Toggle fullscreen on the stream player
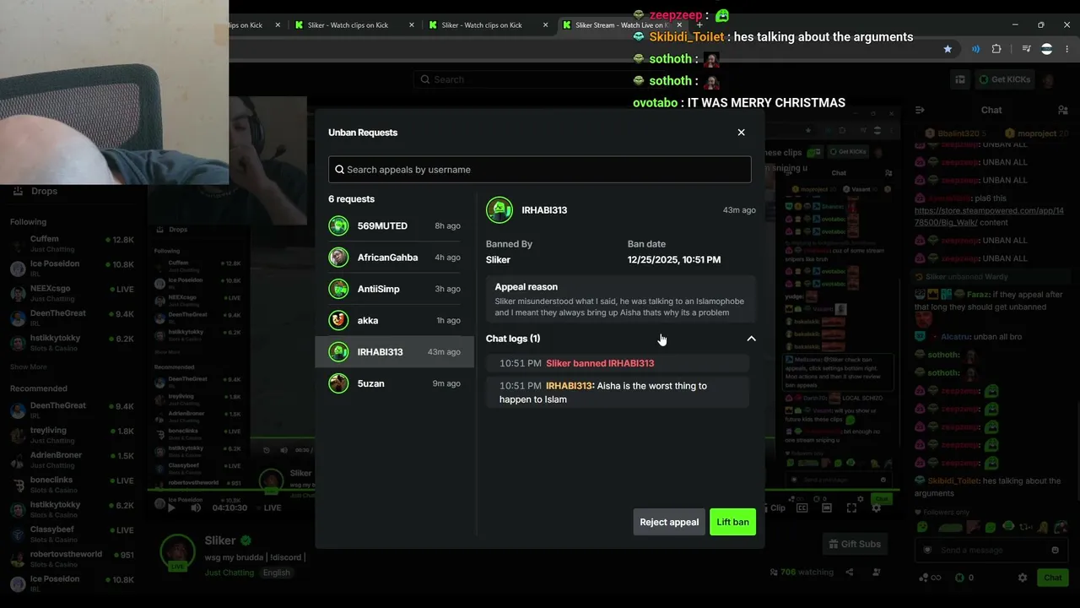The height and width of the screenshot is (608, 1080). (x=851, y=508)
